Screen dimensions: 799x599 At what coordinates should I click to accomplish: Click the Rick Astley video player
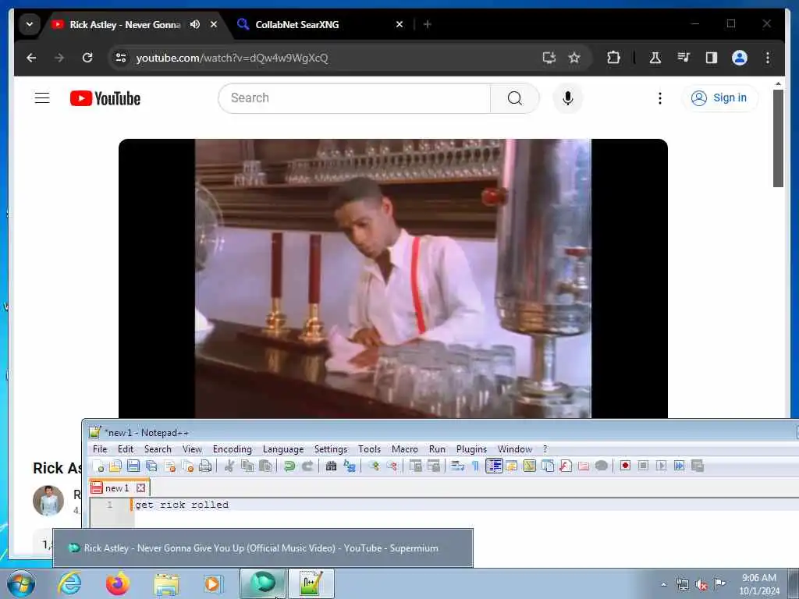(393, 278)
